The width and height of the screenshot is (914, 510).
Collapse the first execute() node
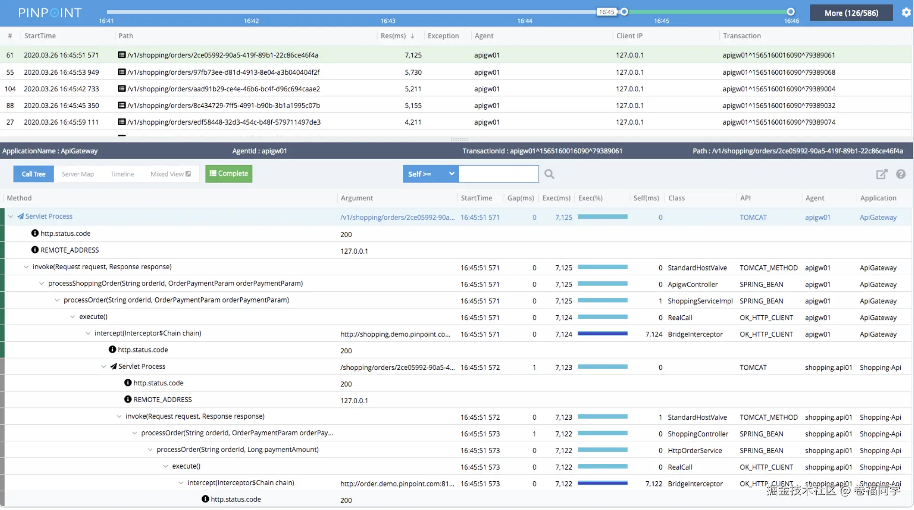tap(73, 317)
